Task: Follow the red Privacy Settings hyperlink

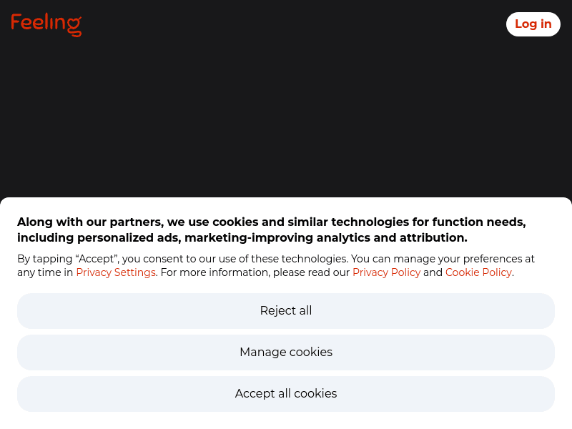Action: coord(116,272)
